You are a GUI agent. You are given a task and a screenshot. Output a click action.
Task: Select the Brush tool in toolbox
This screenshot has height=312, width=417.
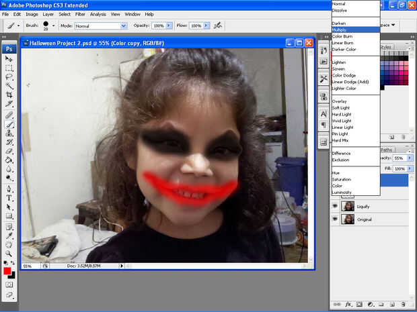tap(9, 124)
